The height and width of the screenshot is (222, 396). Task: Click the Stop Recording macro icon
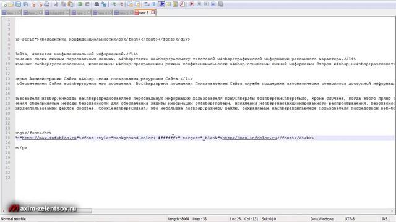pos(199,4)
